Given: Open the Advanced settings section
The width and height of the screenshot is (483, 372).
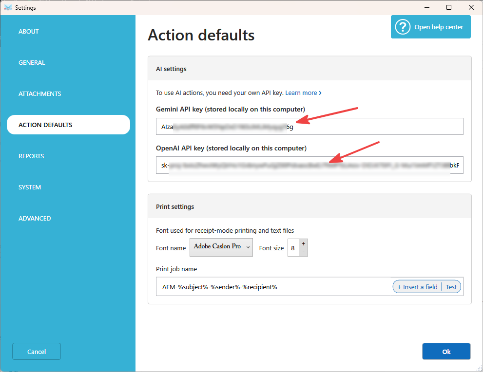Looking at the screenshot, I should coord(35,218).
